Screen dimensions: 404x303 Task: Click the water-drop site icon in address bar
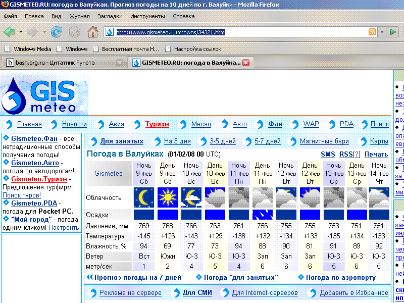[110, 32]
